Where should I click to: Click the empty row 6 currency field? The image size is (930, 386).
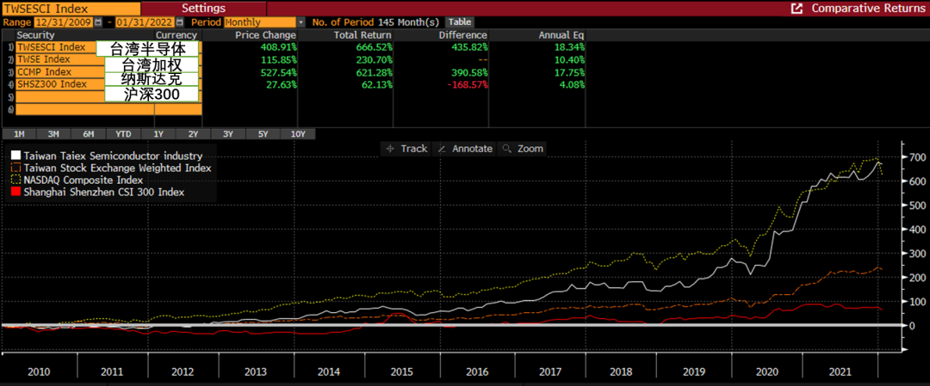click(x=178, y=109)
